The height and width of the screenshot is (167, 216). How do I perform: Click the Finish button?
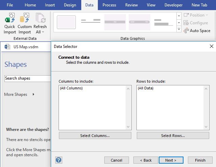pyautogui.click(x=200, y=160)
